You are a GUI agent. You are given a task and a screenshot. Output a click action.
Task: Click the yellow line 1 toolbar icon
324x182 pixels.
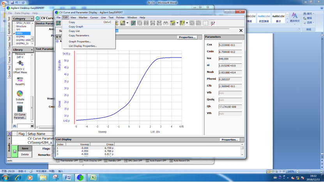[173, 23]
